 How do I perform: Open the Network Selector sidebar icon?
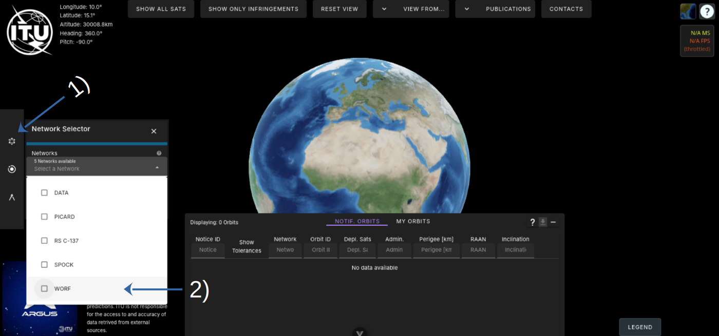click(x=12, y=141)
